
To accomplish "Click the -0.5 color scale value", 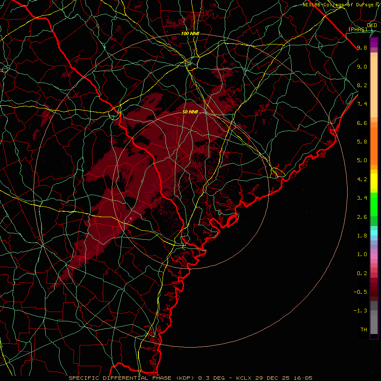I will [x=360, y=292].
